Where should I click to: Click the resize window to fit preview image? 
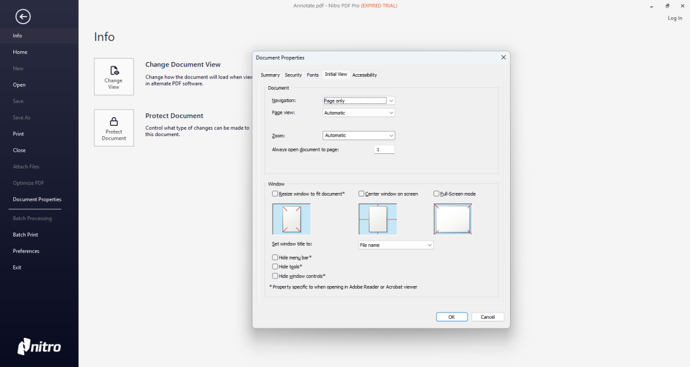pos(291,219)
